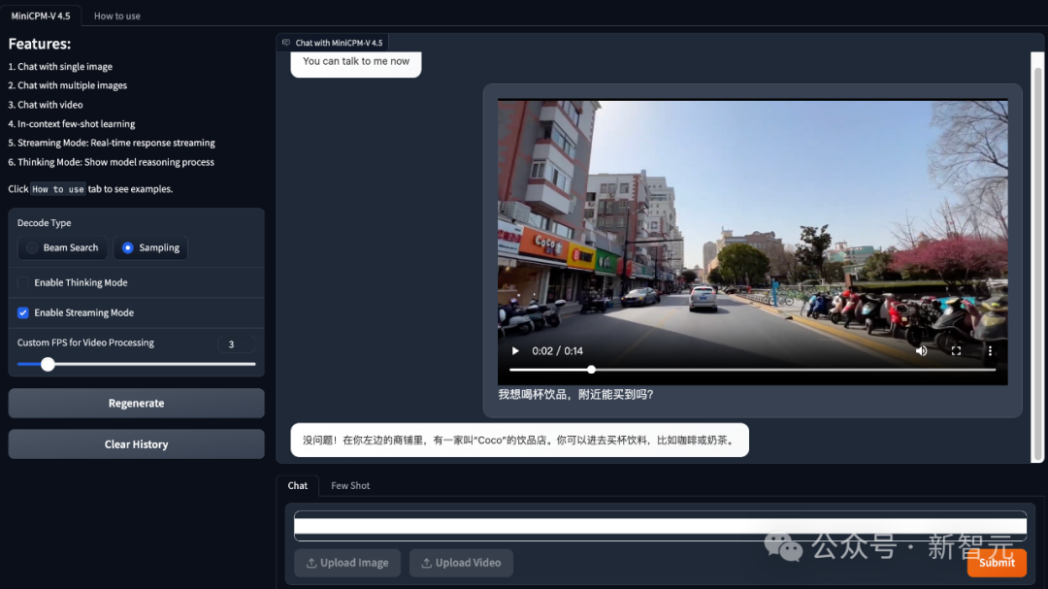Screen dimensions: 1048x589
Task: Click the Custom FPS number field
Action: (x=236, y=344)
